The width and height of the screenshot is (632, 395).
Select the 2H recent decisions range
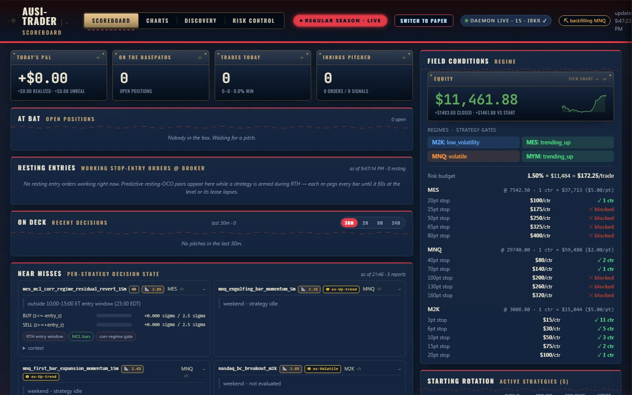coord(365,223)
